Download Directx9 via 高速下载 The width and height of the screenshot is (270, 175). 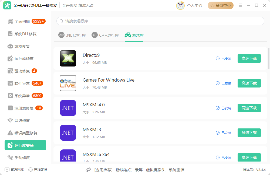[249, 58]
